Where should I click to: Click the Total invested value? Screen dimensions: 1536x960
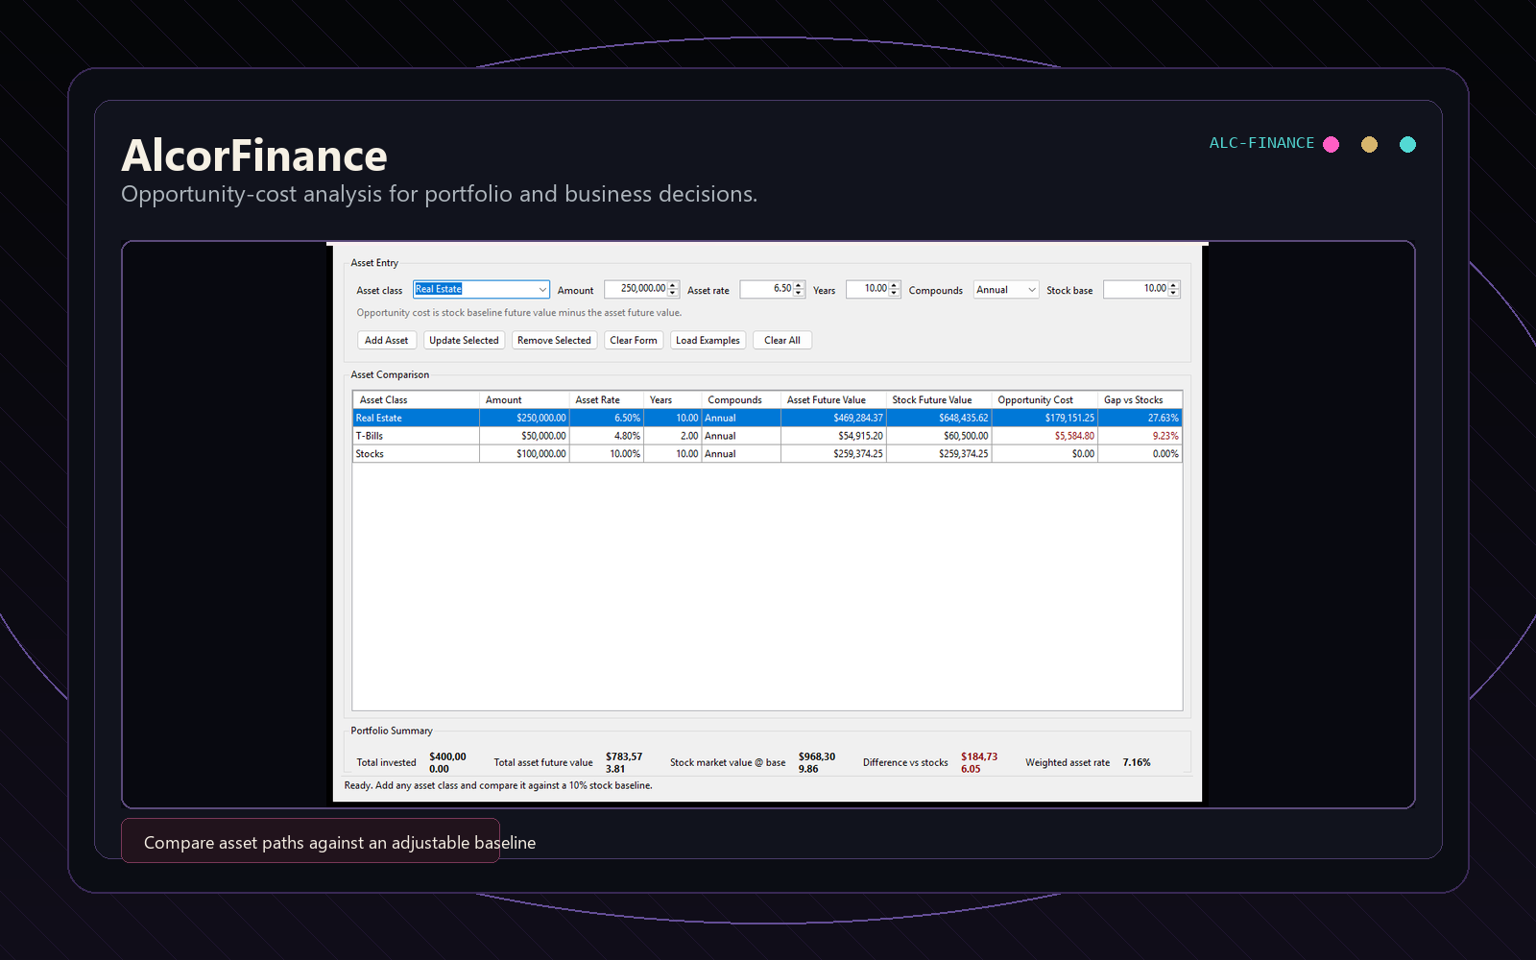(447, 763)
